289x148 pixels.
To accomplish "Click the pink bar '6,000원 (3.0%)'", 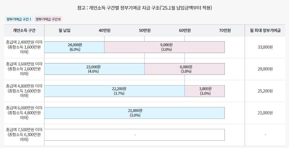I will pyautogui.click(x=185, y=69).
